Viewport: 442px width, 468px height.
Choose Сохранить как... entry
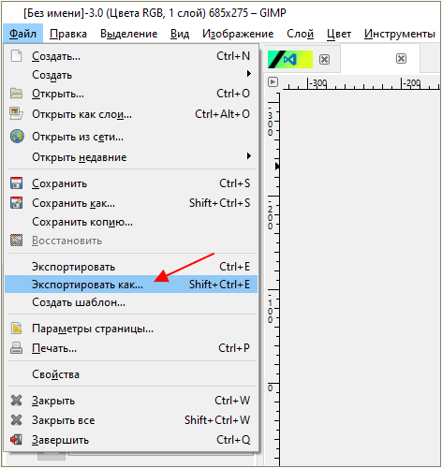[x=131, y=203]
